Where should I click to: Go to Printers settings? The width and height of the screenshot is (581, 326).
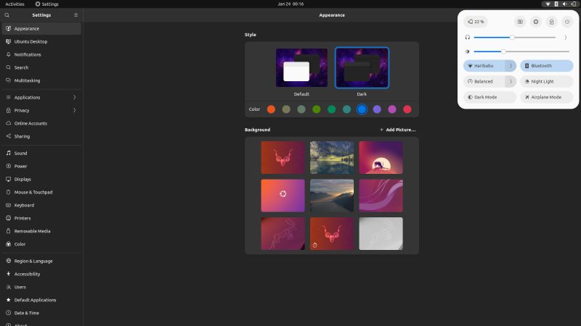pyautogui.click(x=41, y=218)
